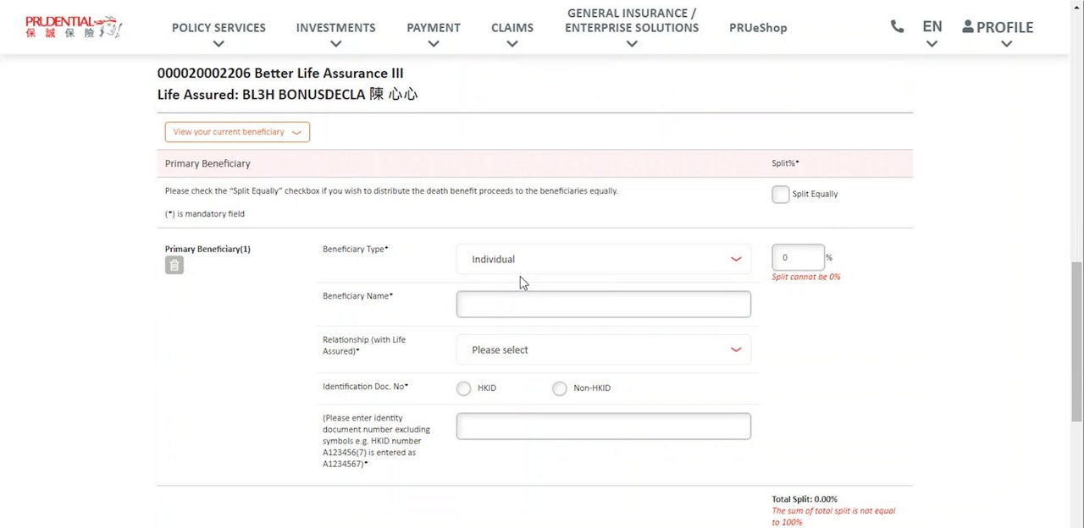Viewport: 1084px width, 528px height.
Task: Select the HKID radio button
Action: pos(463,388)
